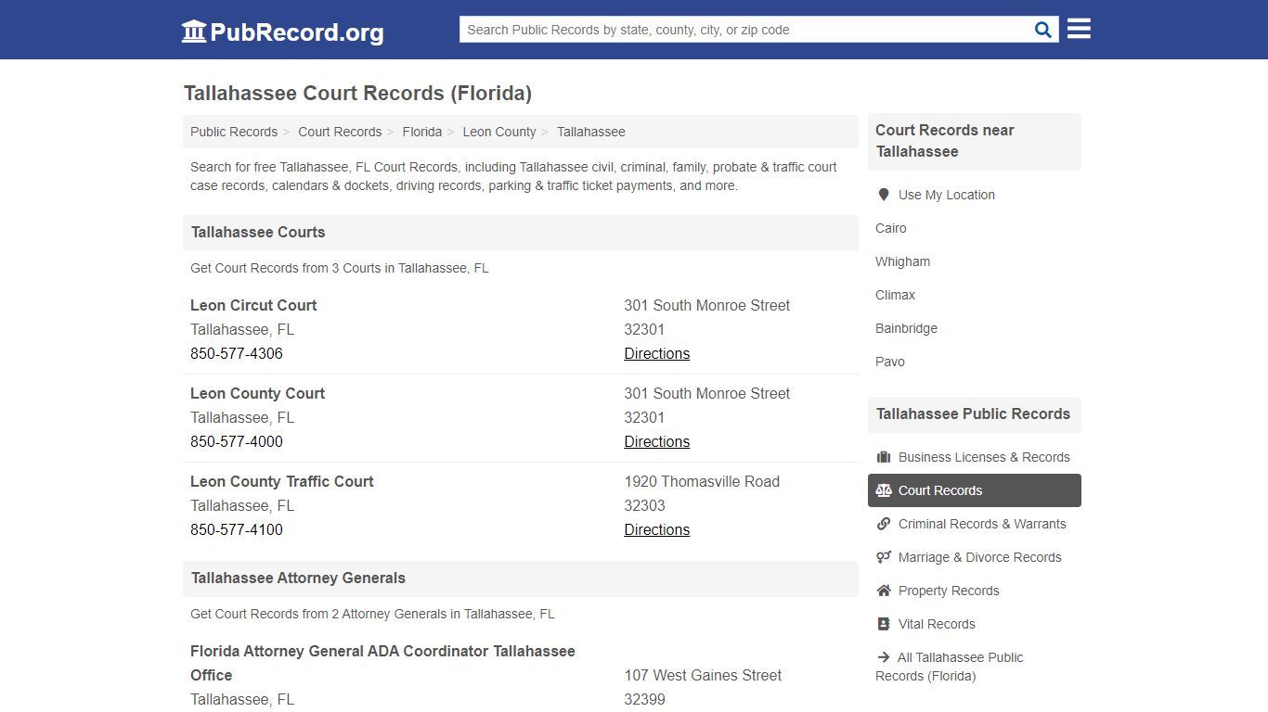Open the hamburger menu icon
The image size is (1268, 712).
[1079, 29]
